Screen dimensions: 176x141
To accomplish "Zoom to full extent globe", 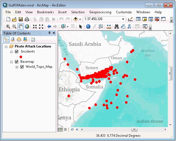I will coord(27,27).
